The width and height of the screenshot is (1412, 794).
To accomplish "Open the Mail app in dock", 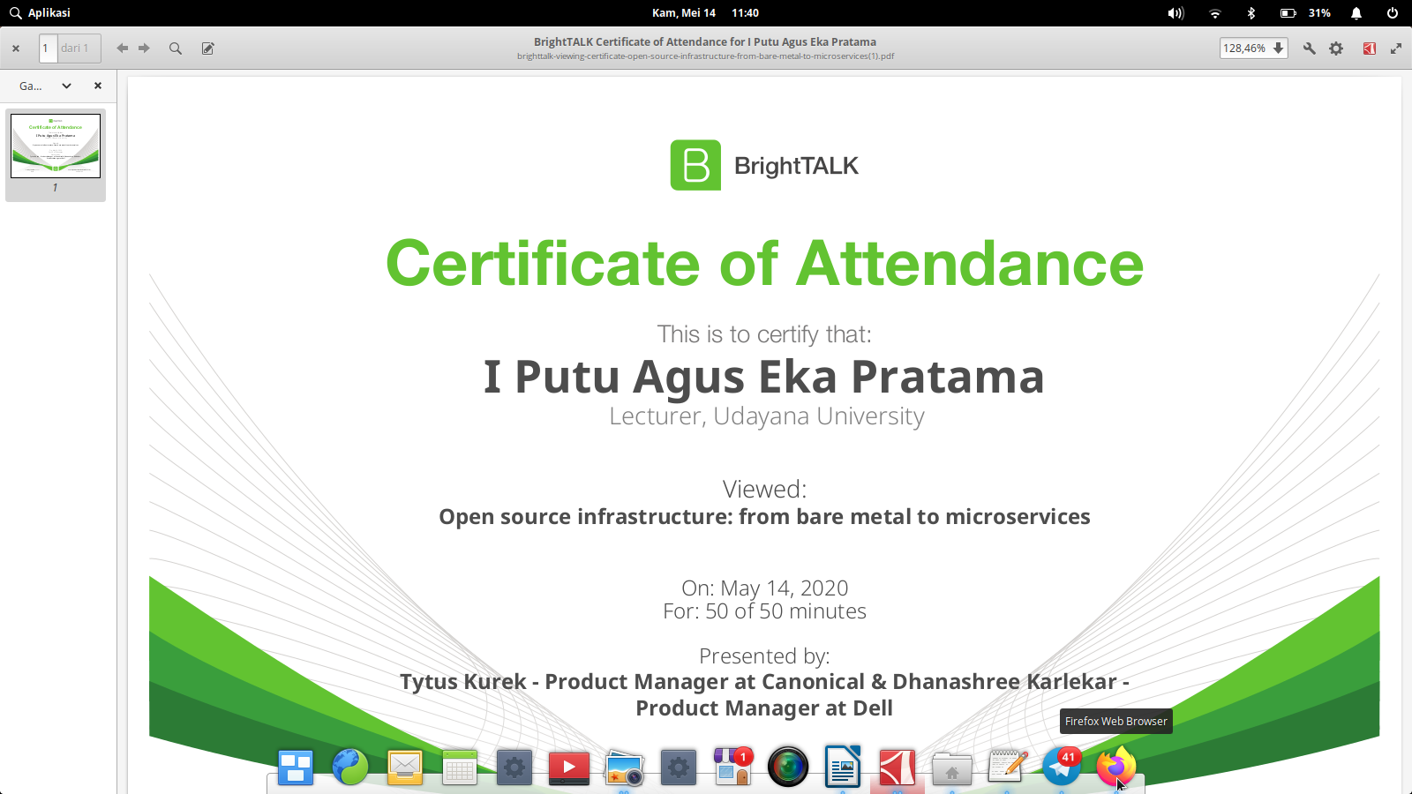I will (x=405, y=768).
